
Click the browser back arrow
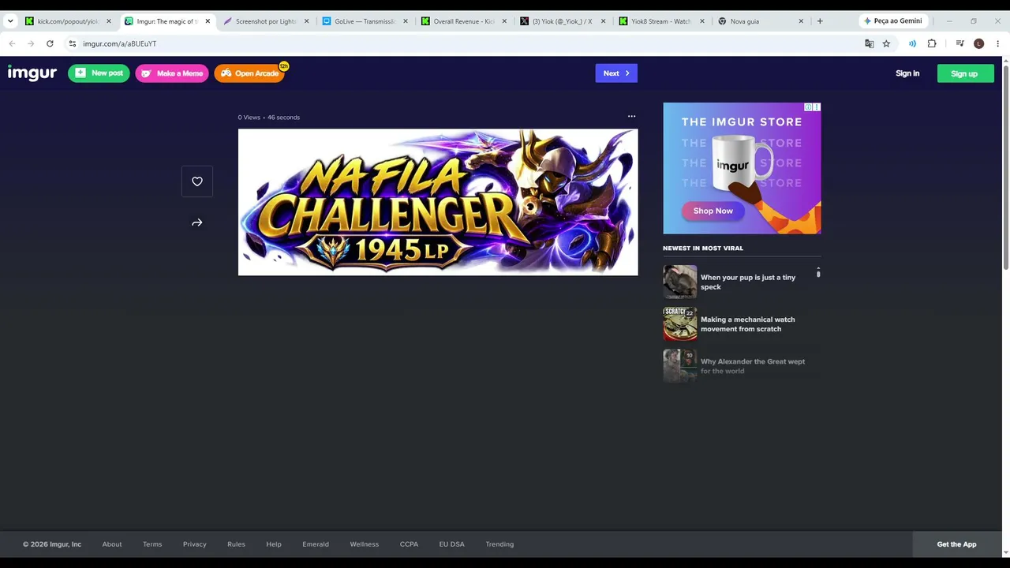pyautogui.click(x=12, y=43)
